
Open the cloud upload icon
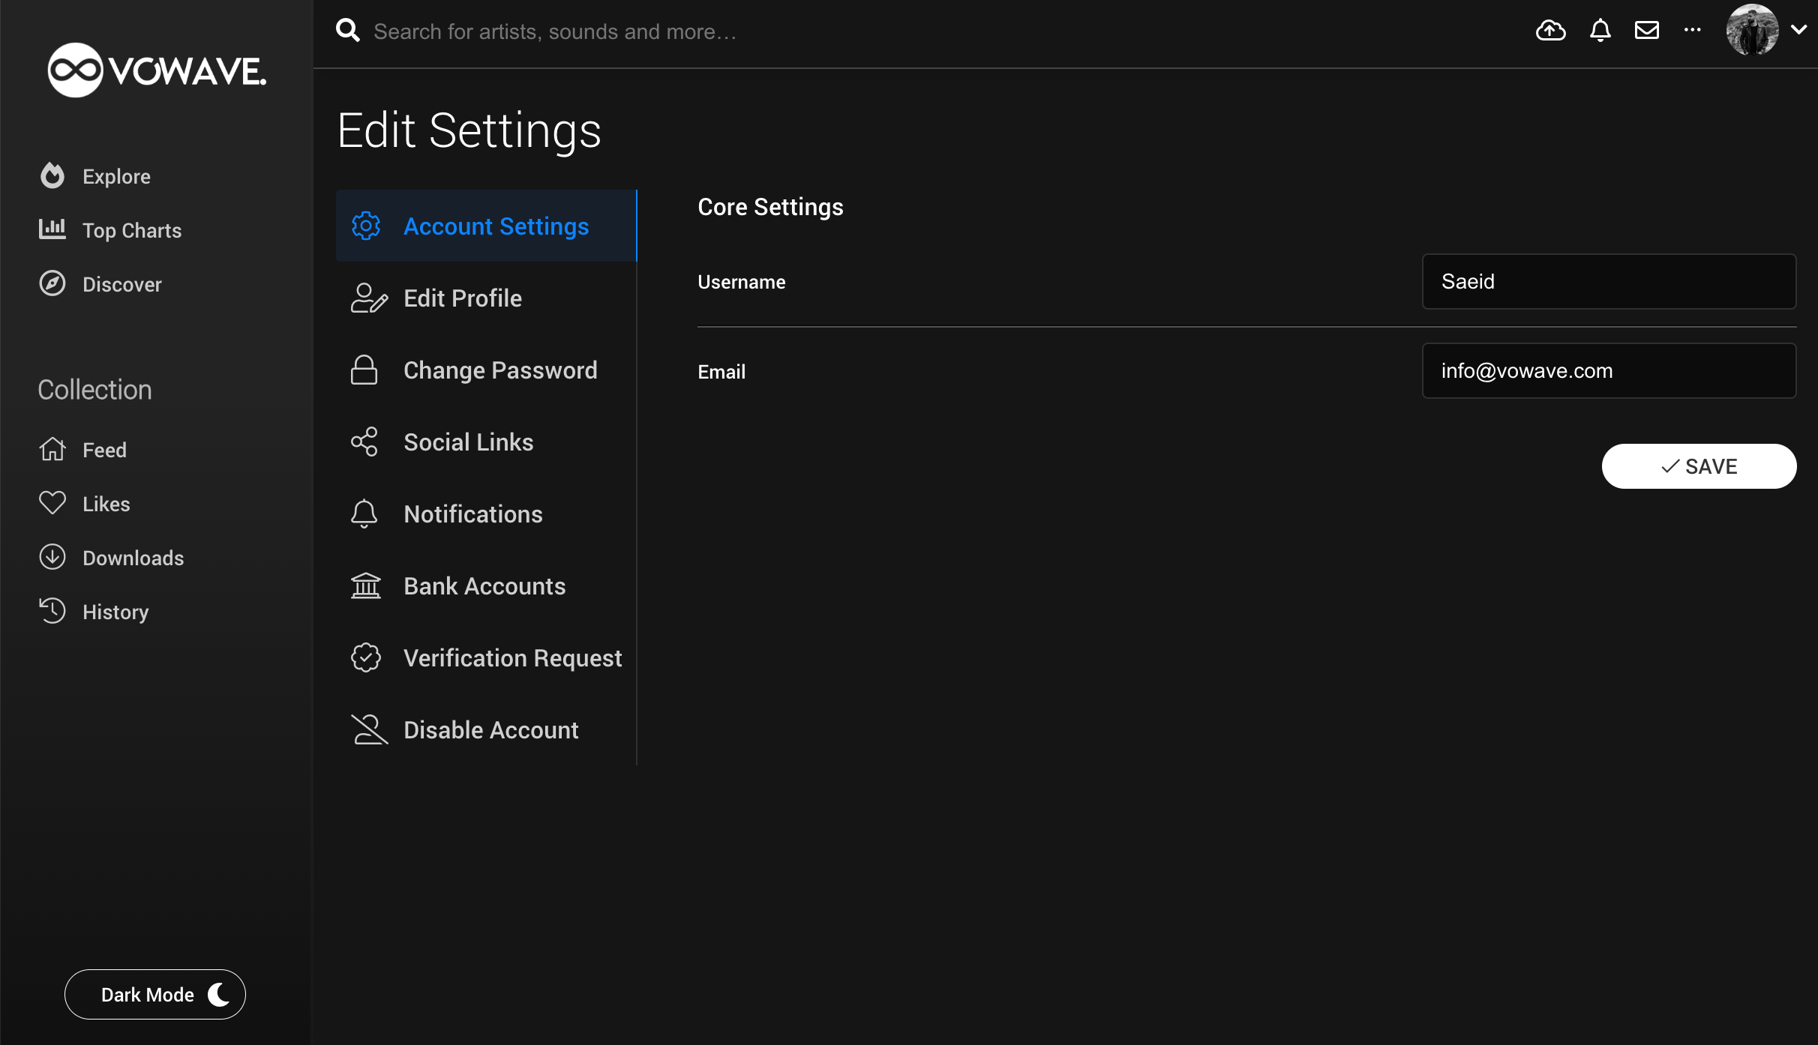tap(1550, 31)
